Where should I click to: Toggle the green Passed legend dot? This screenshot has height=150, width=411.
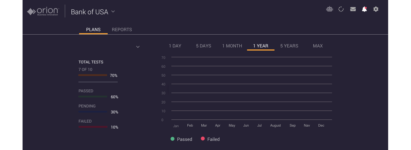coord(173,139)
